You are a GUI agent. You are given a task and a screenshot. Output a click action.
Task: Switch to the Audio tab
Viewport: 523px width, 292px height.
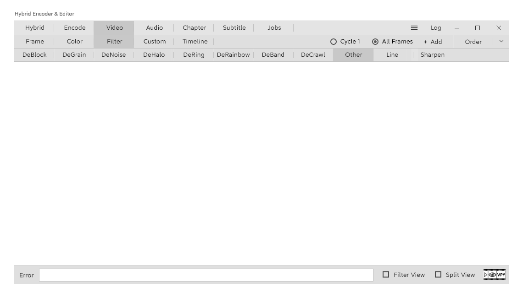tap(154, 28)
